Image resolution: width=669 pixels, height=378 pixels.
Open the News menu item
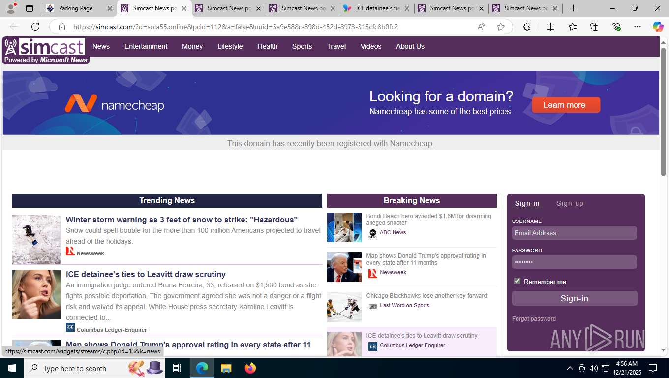pyautogui.click(x=101, y=46)
